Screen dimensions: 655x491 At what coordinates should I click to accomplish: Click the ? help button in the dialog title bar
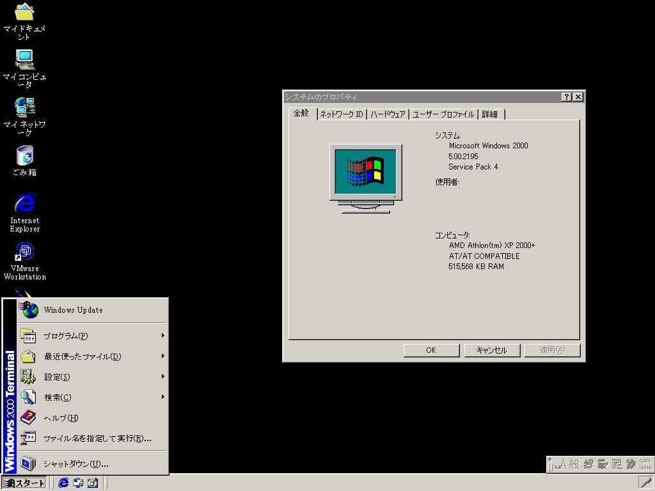click(566, 97)
